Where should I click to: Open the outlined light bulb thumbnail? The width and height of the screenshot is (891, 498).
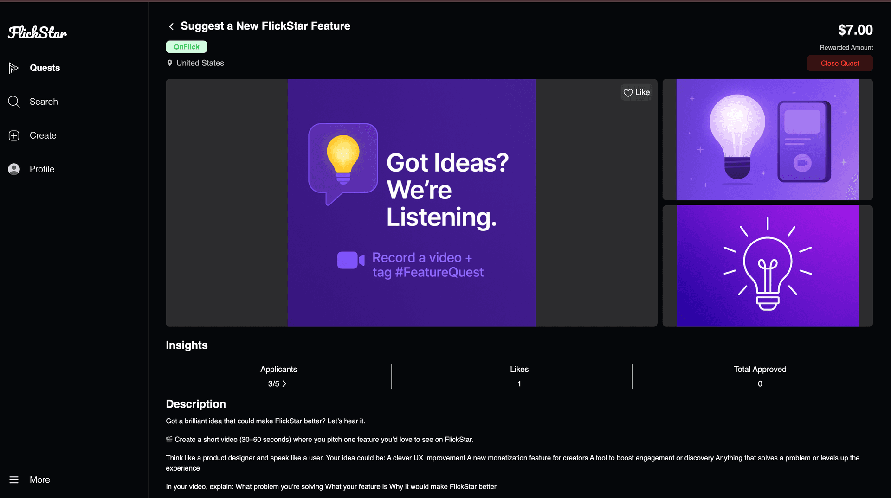point(768,266)
